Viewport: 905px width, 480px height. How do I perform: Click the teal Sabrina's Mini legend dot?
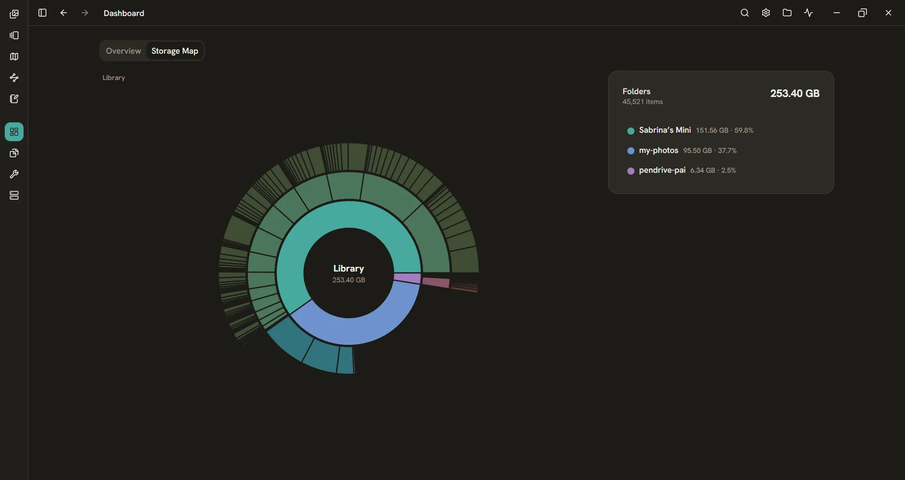pos(631,131)
